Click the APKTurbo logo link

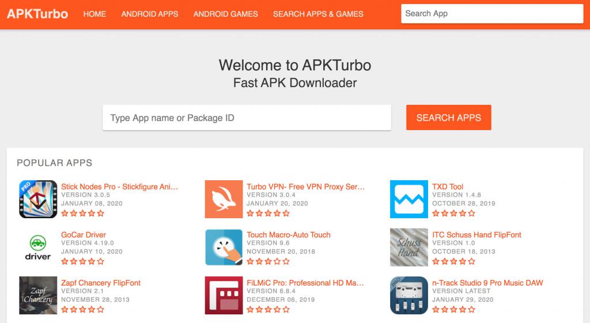point(37,14)
